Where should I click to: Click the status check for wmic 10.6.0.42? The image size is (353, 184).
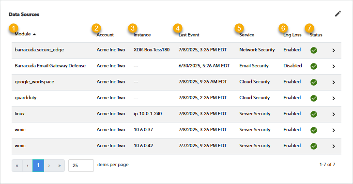314,146
